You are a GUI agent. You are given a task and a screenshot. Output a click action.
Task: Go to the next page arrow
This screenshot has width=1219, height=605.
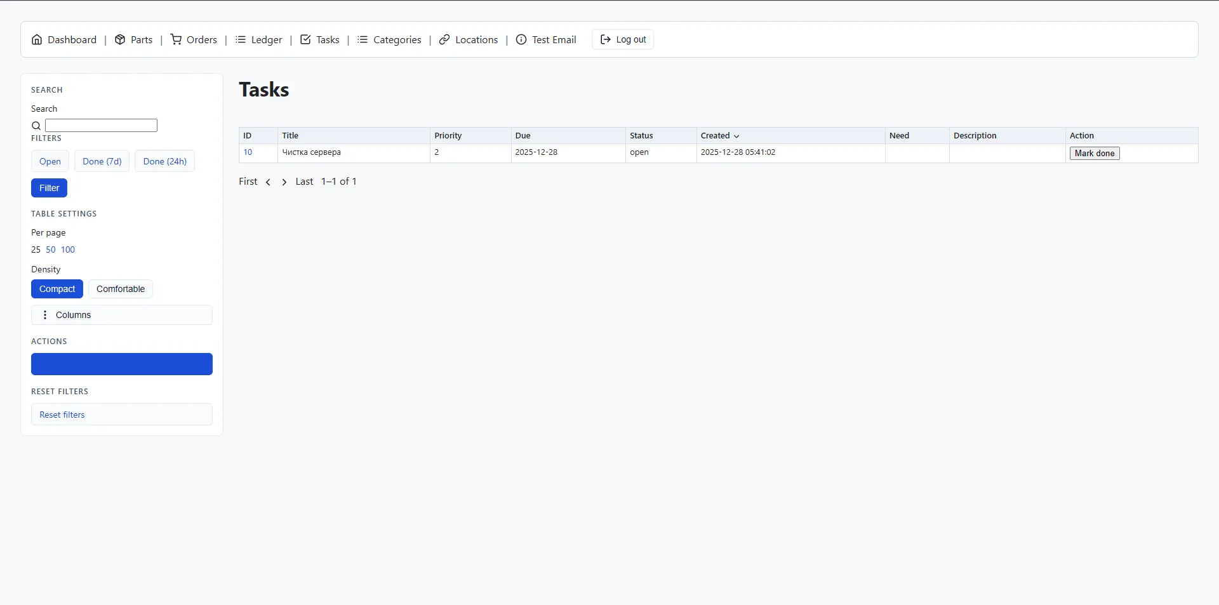click(x=284, y=182)
